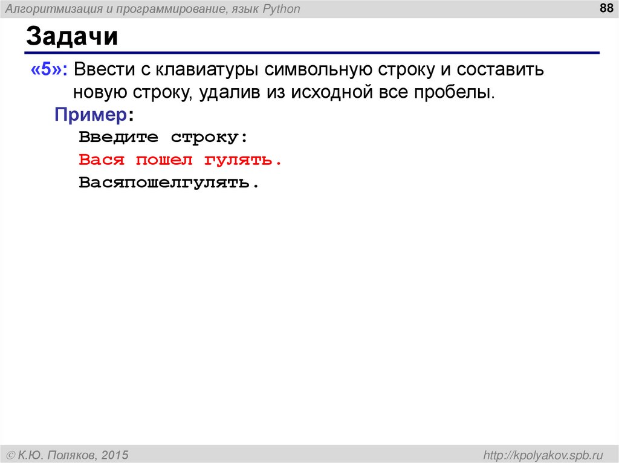Screen dimensions: 619x463
Task: Click the dark blue divider line under title
Action: pos(308,51)
